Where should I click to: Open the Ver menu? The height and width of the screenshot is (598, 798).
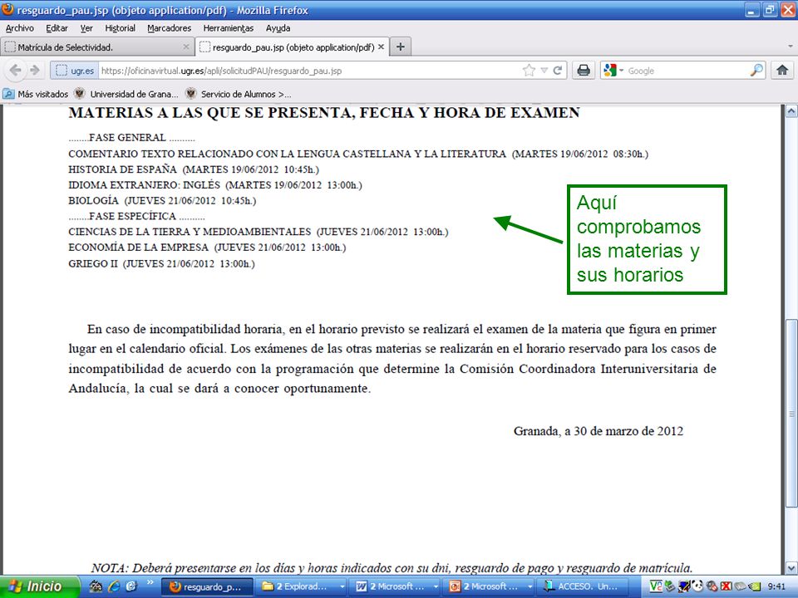click(x=86, y=28)
